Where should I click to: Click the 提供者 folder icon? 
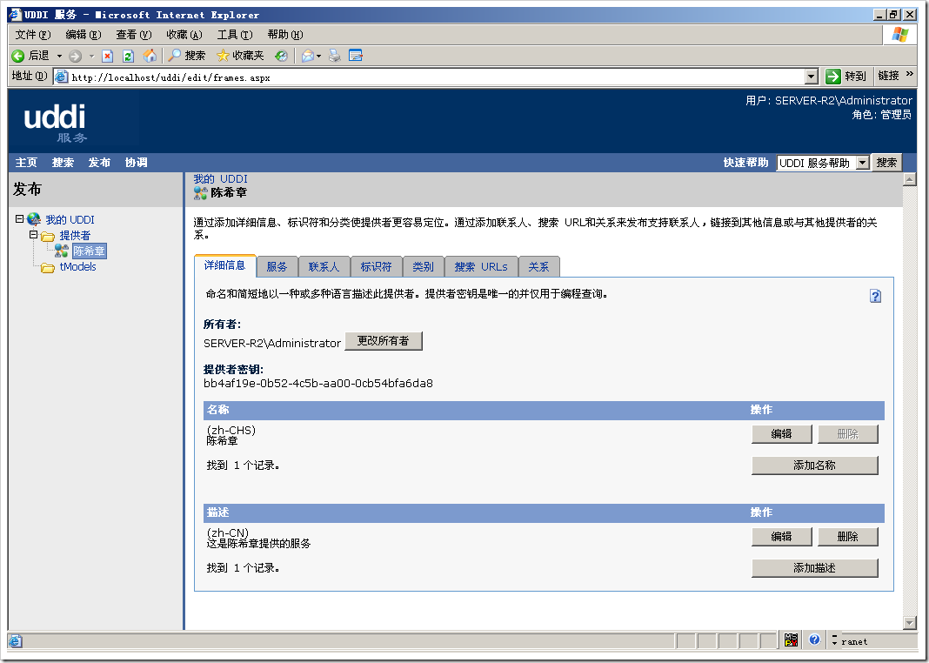click(47, 237)
